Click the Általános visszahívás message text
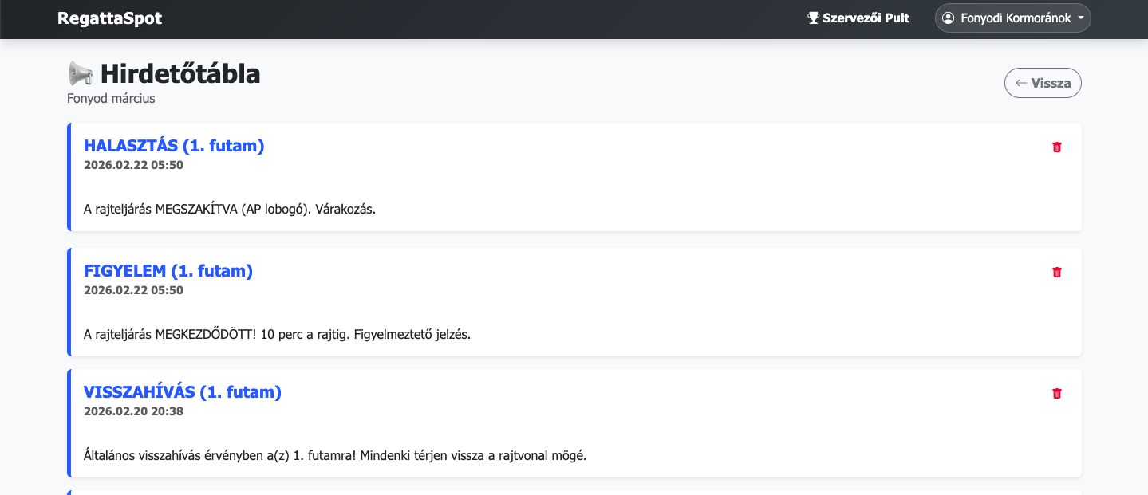 pyautogui.click(x=335, y=456)
